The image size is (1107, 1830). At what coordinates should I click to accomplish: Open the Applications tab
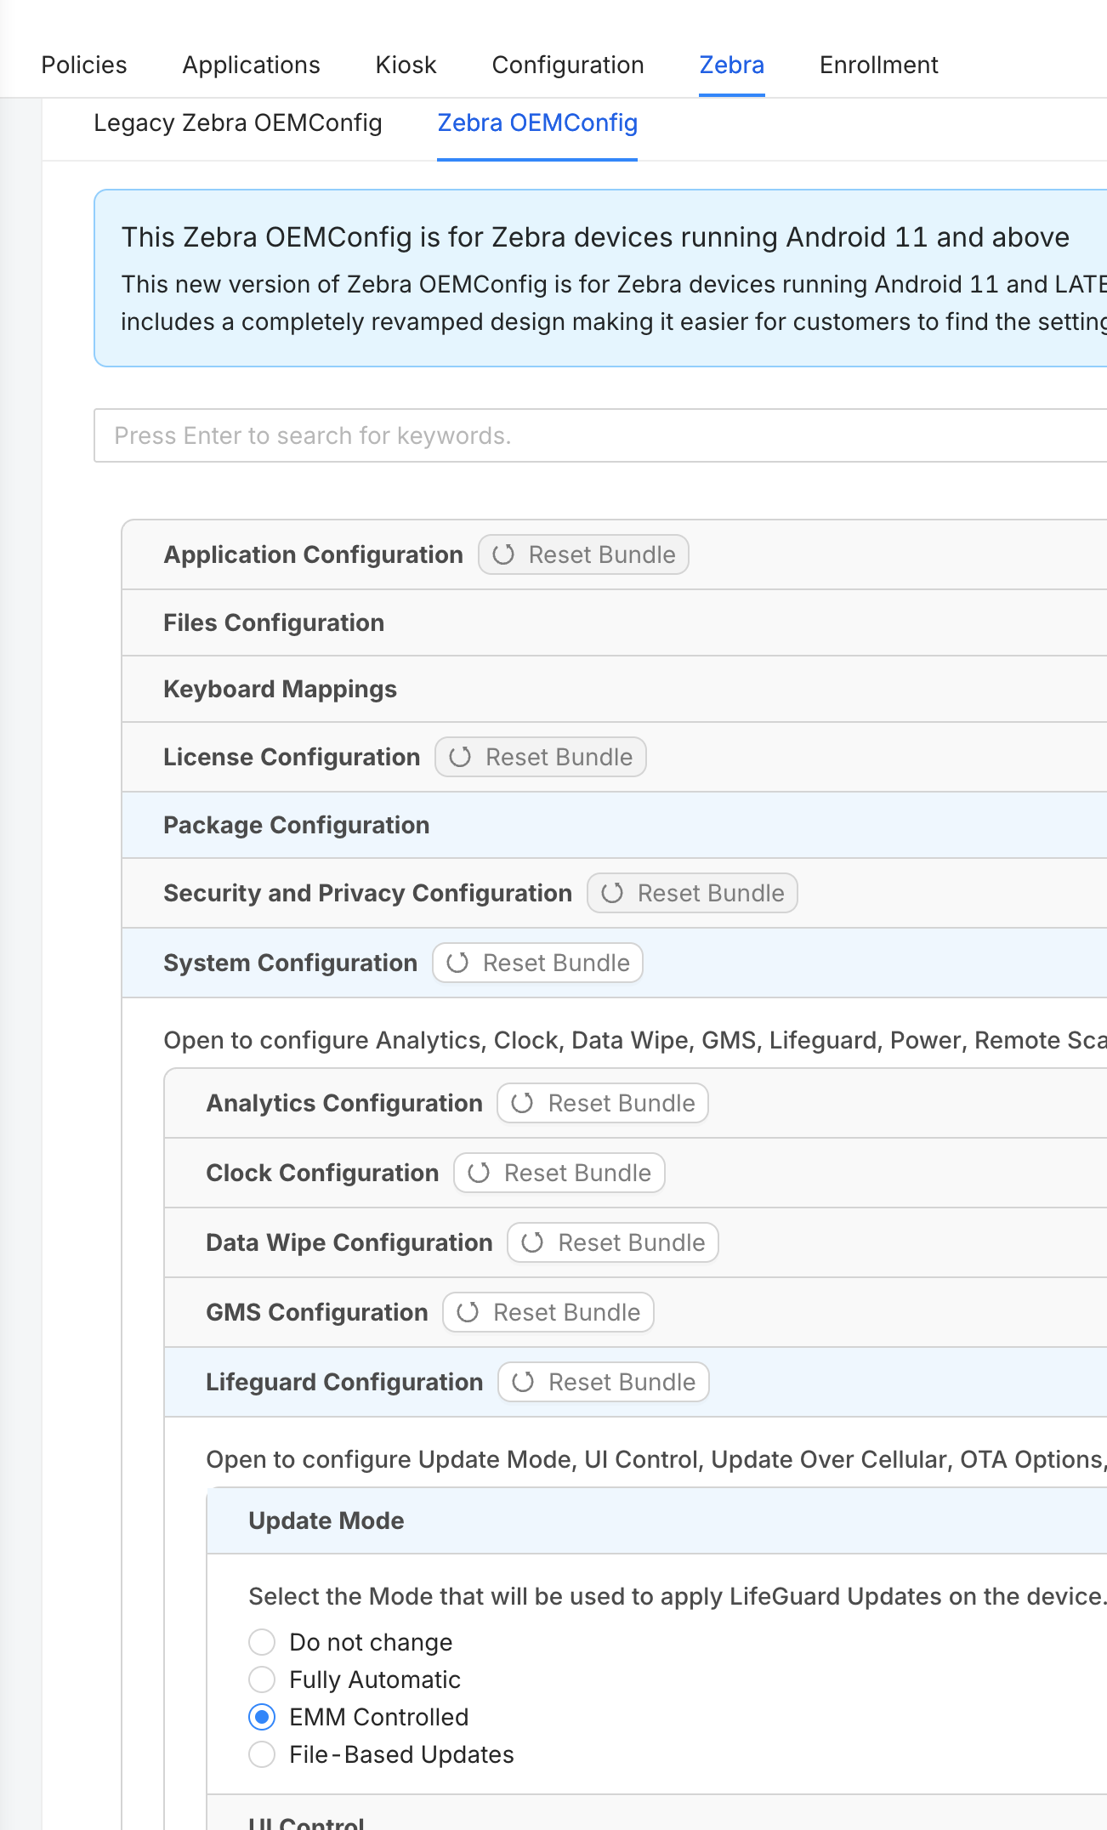tap(251, 65)
